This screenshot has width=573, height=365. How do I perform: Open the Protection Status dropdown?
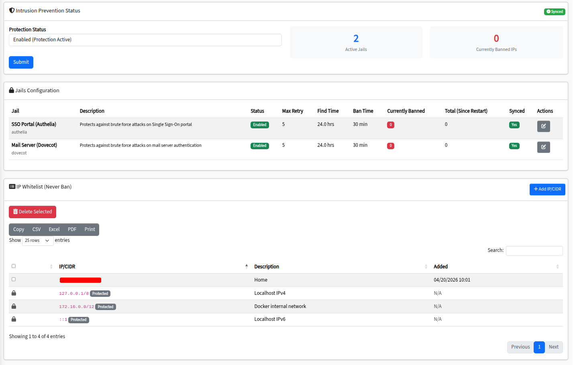pos(145,40)
